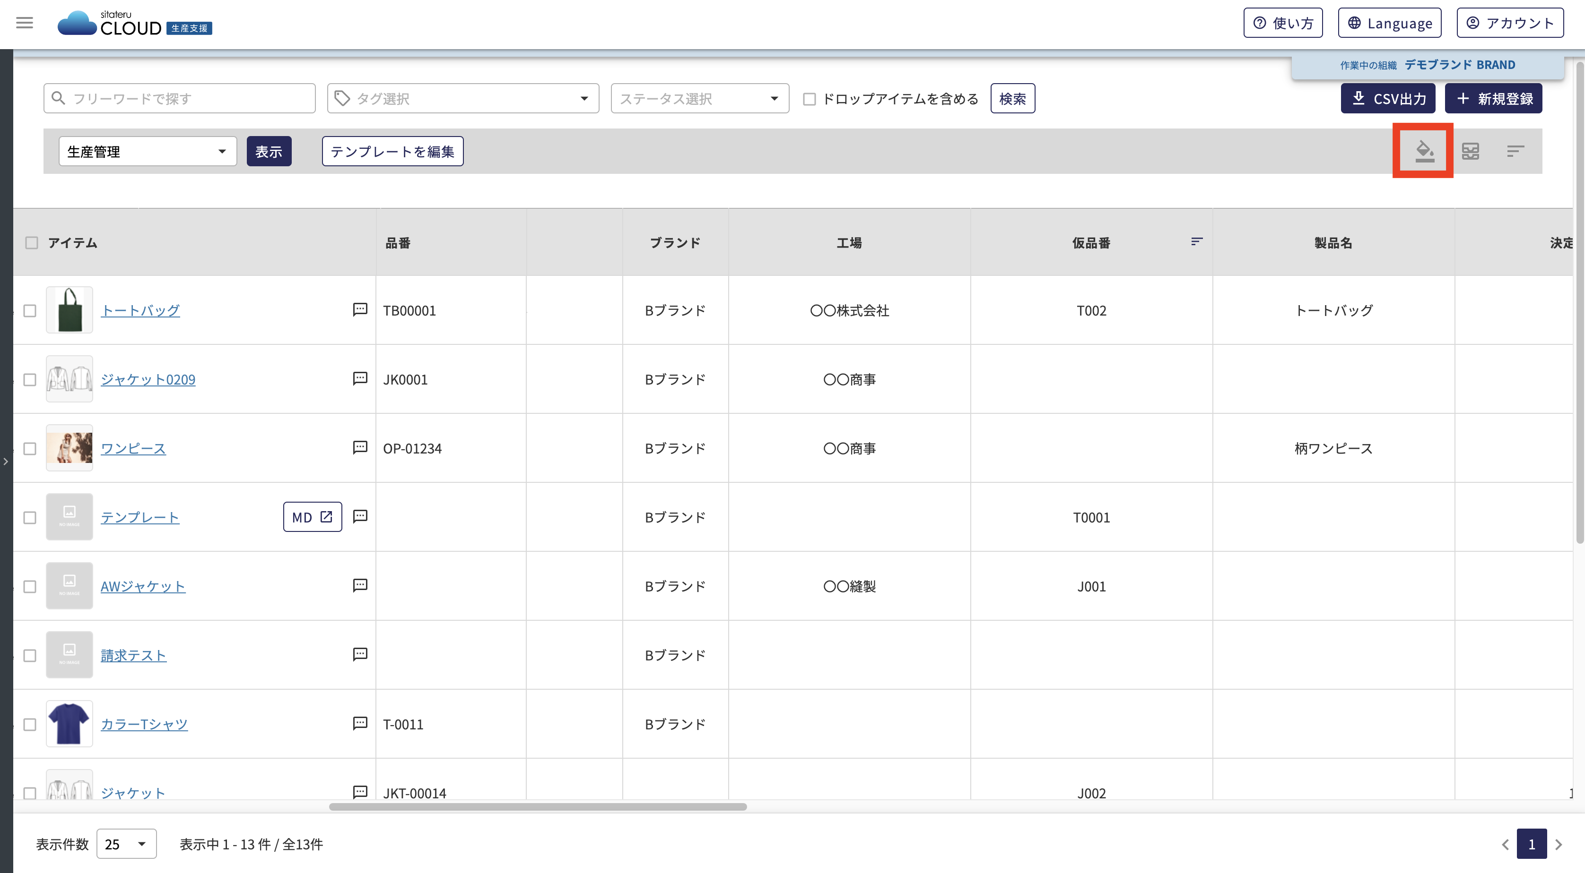This screenshot has width=1585, height=873.
Task: Open the Language menu
Action: coord(1390,23)
